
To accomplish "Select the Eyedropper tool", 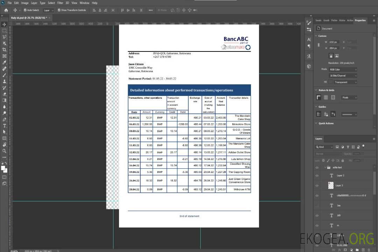I will pyautogui.click(x=4, y=62).
